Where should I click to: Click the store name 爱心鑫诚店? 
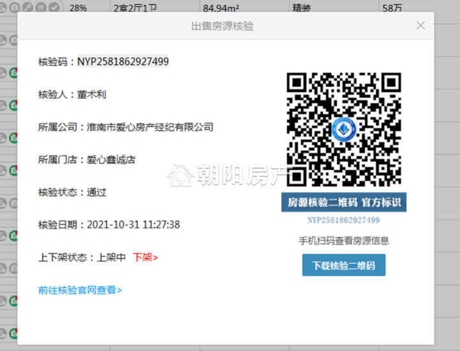111,160
